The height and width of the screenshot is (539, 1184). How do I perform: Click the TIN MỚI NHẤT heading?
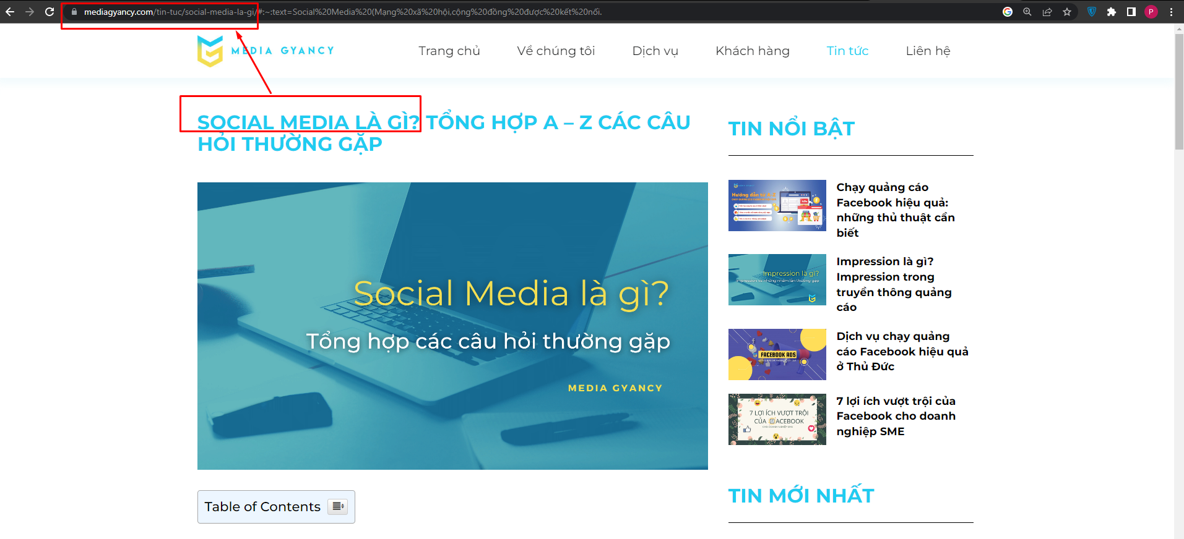click(x=802, y=496)
